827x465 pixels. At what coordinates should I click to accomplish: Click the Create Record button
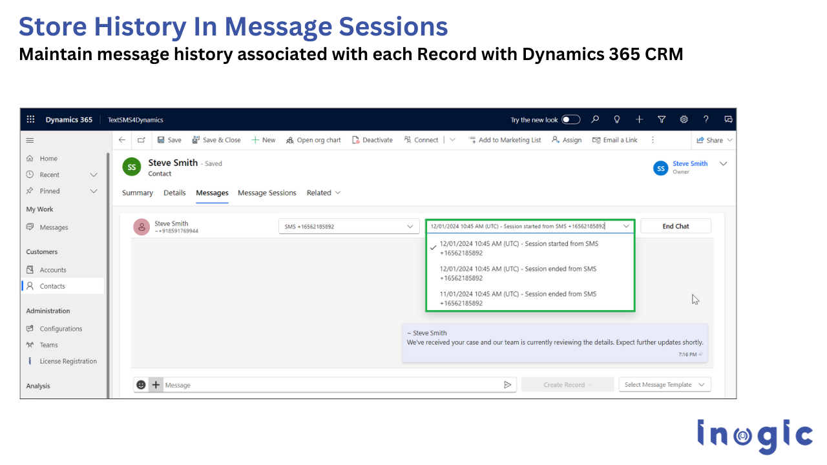click(x=567, y=385)
